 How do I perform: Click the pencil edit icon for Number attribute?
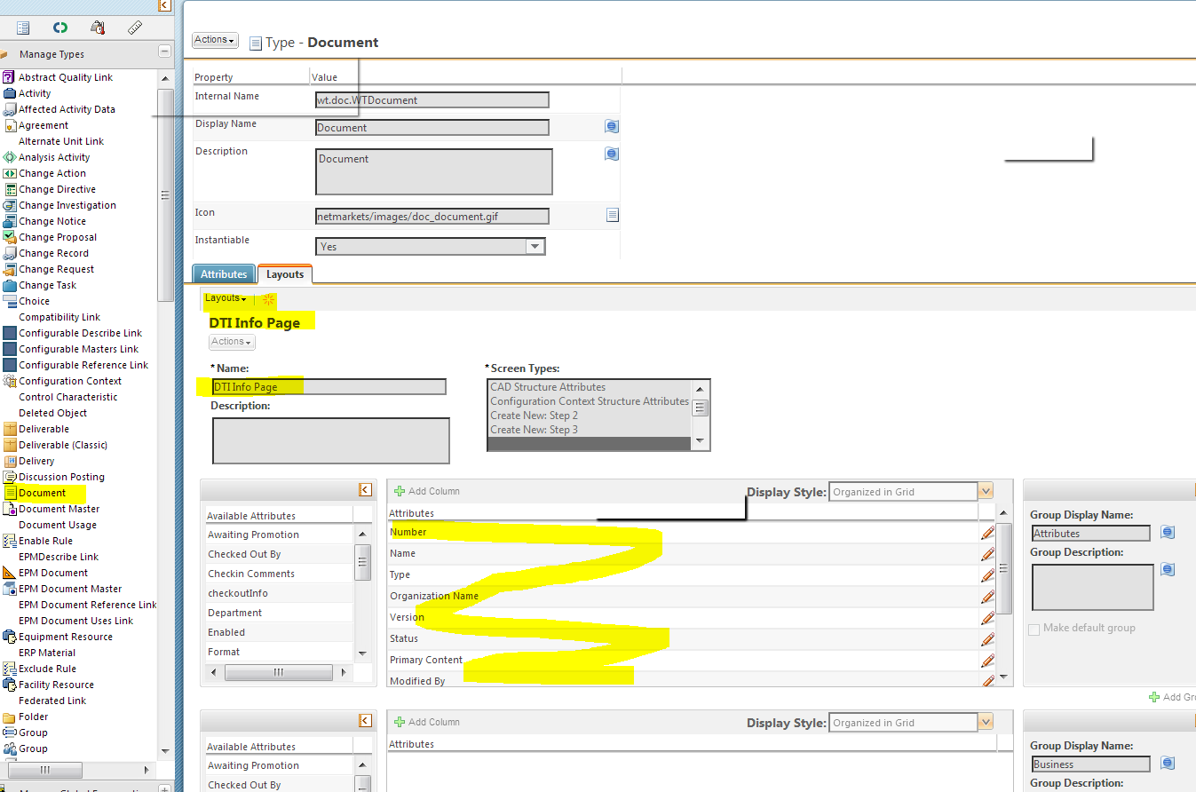click(x=987, y=533)
